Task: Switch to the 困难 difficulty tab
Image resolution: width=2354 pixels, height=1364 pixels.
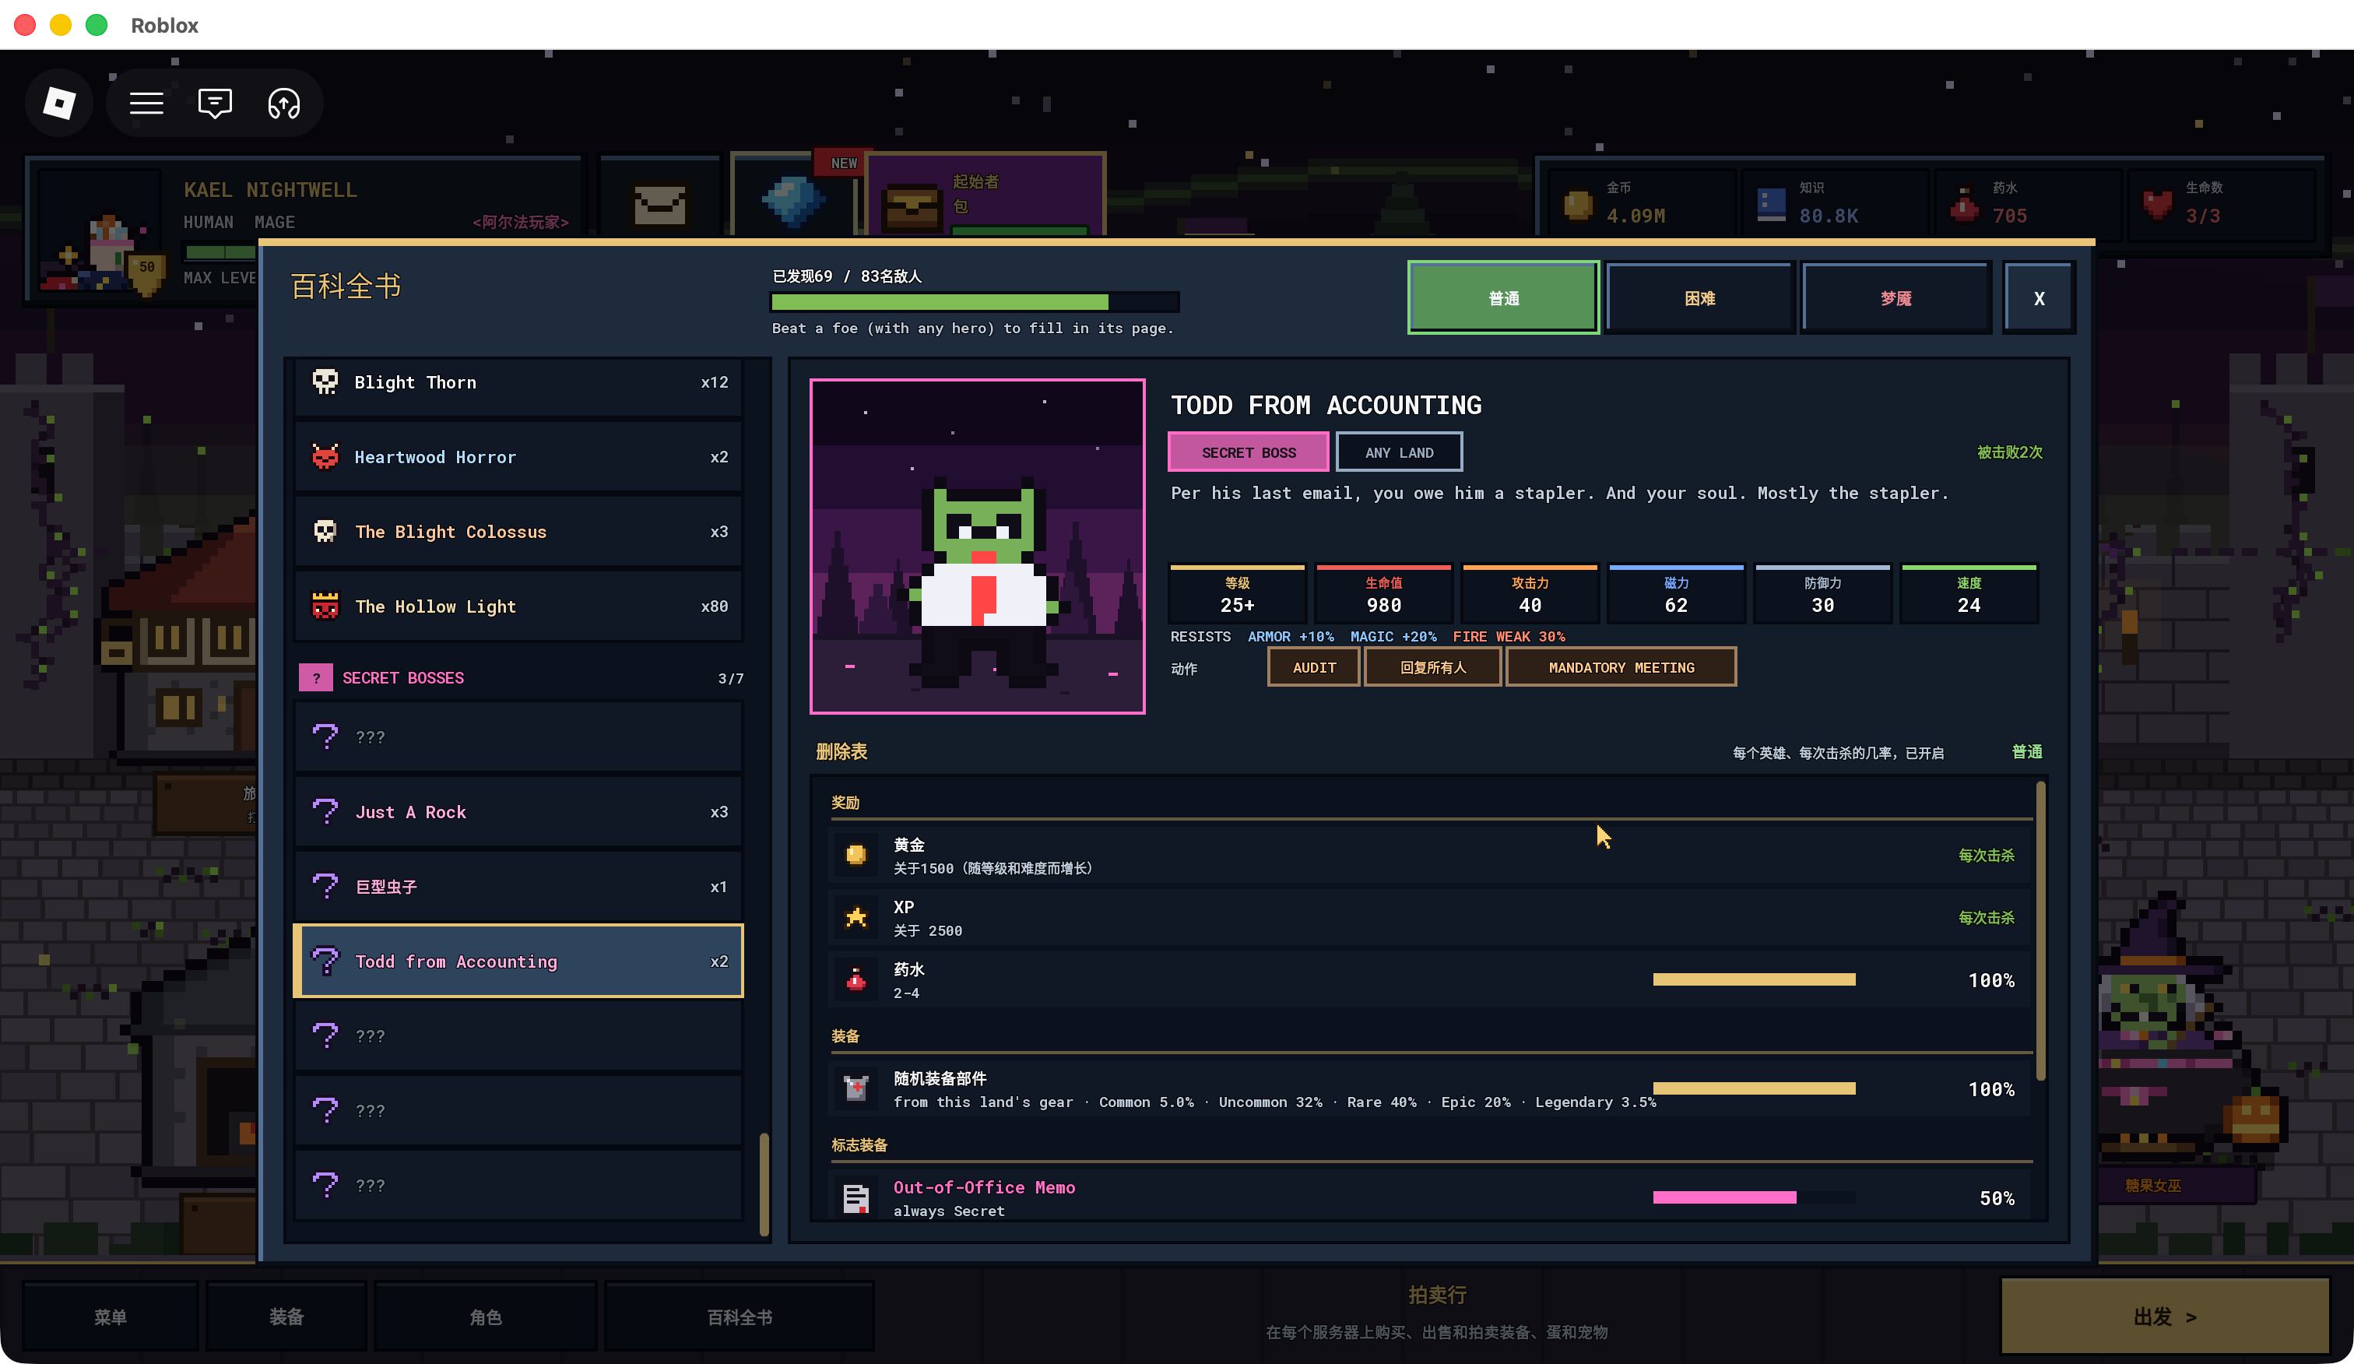Action: (x=1699, y=298)
